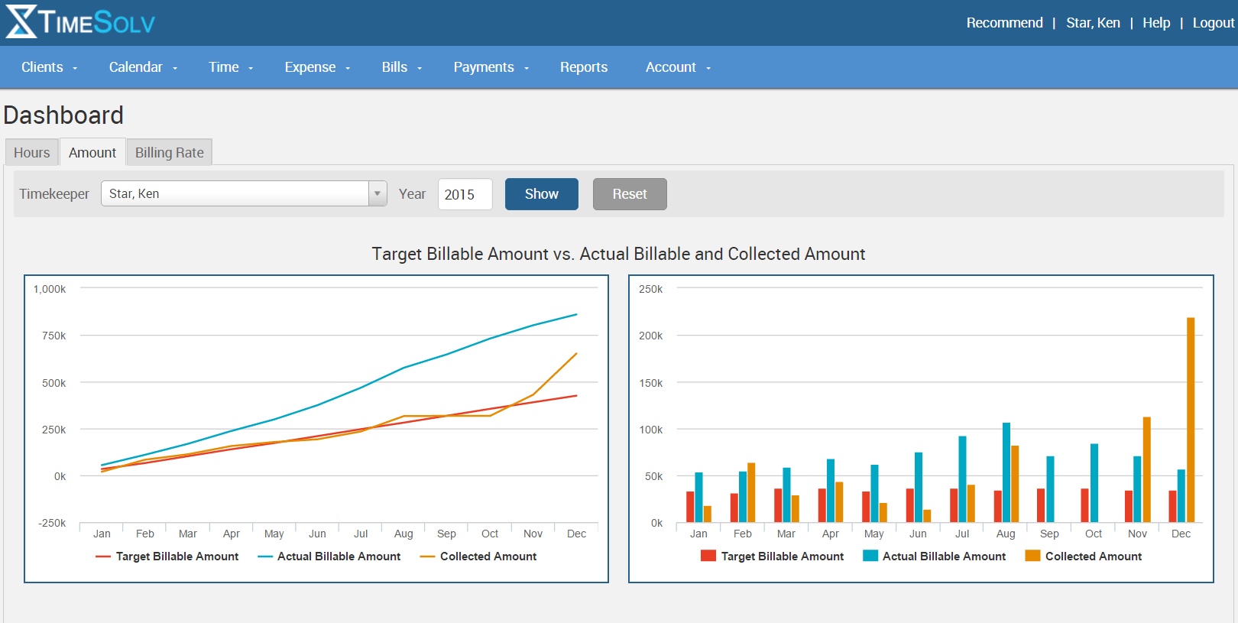Image resolution: width=1238 pixels, height=623 pixels.
Task: Click blue Actual Billable swatch in bar legend
Action: [x=870, y=556]
